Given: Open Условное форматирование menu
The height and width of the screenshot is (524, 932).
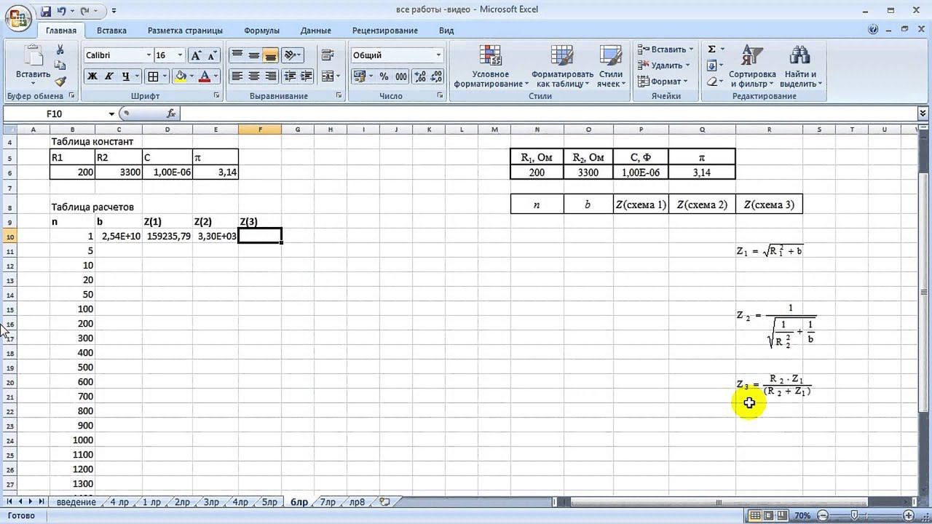Looking at the screenshot, I should (490, 66).
